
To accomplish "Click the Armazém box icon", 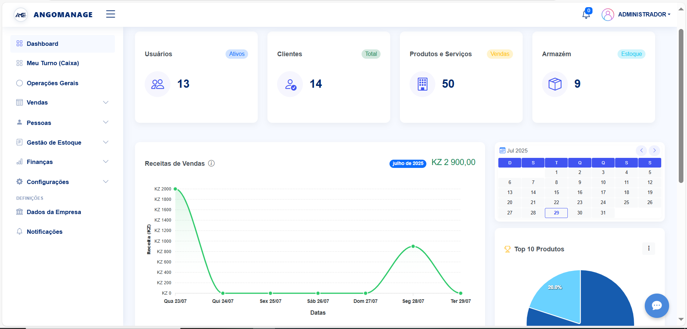I will pyautogui.click(x=555, y=84).
